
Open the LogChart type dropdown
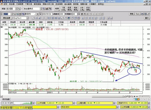tap(27, 18)
